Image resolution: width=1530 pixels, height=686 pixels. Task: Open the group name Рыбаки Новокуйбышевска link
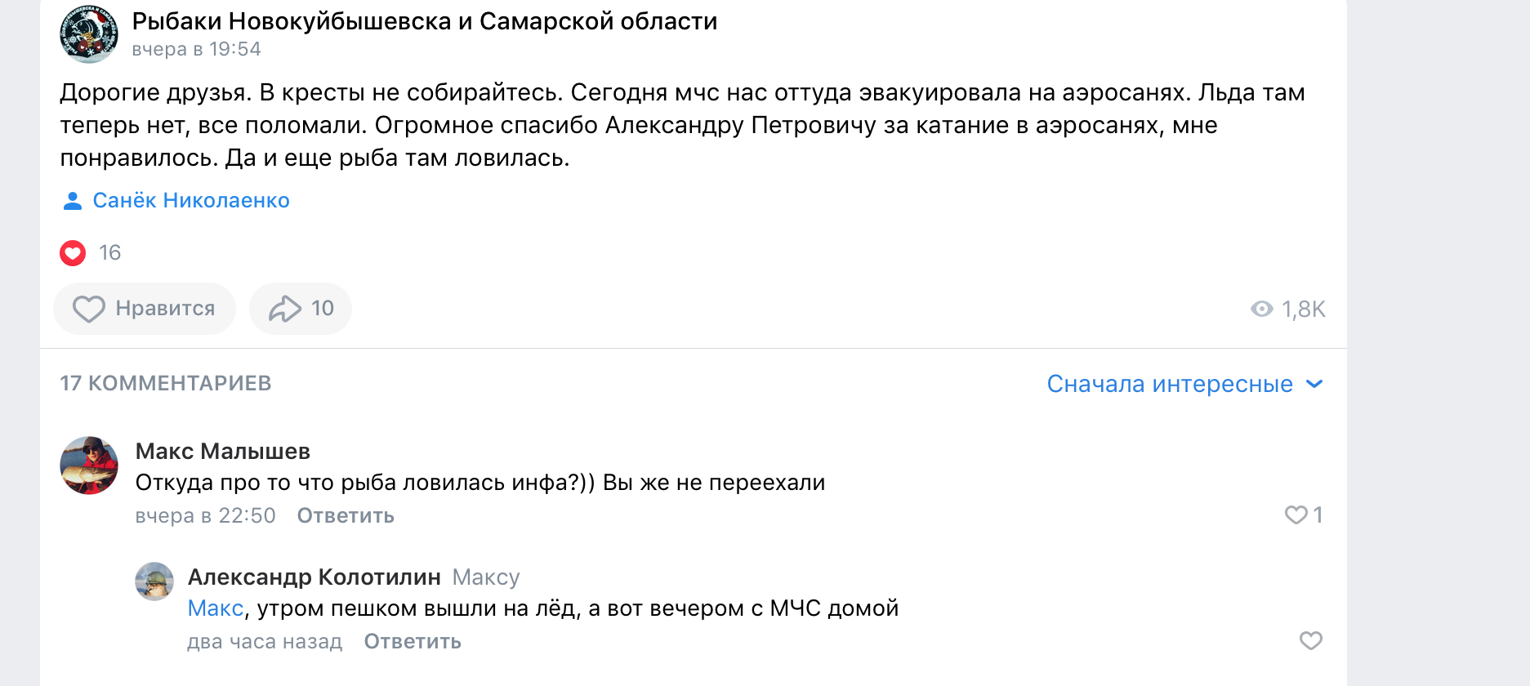[x=425, y=21]
